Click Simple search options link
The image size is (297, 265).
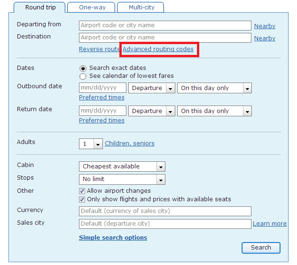tap(113, 238)
